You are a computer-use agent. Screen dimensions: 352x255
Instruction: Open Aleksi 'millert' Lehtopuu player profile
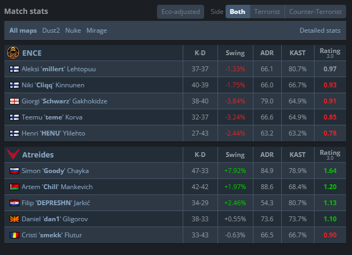pyautogui.click(x=58, y=69)
